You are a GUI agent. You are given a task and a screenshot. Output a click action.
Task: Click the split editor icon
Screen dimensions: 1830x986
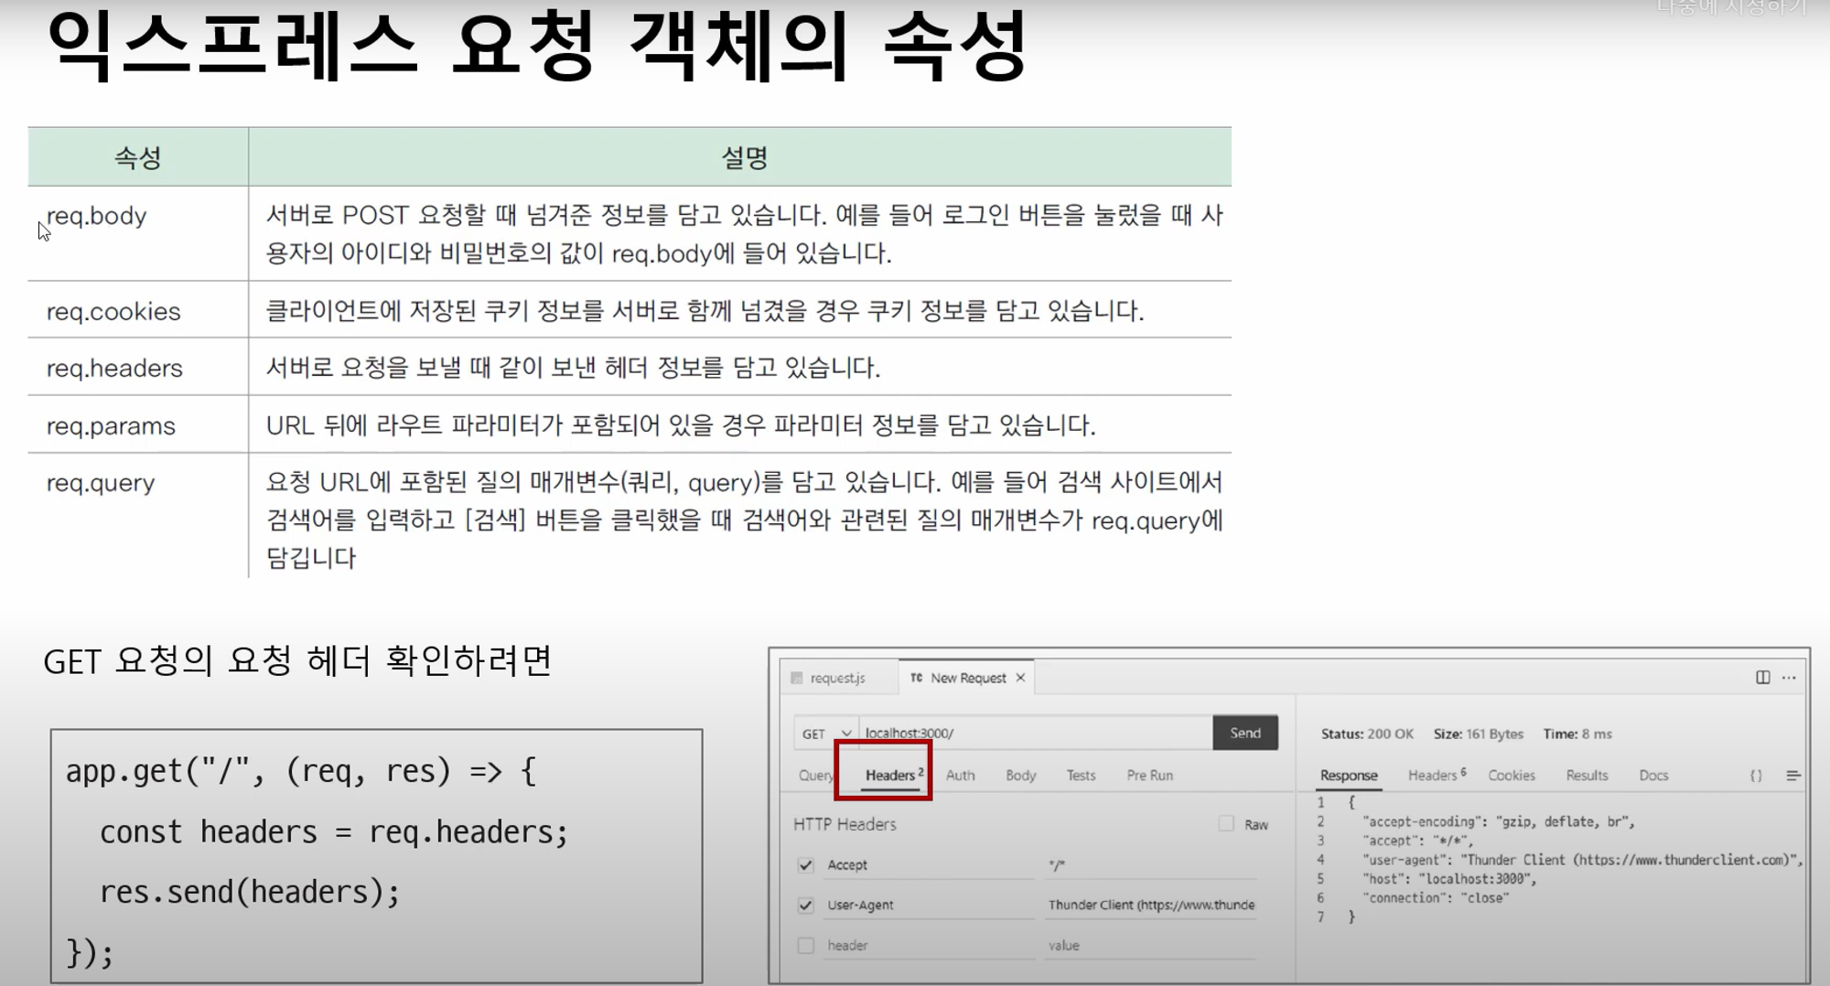point(1762,677)
